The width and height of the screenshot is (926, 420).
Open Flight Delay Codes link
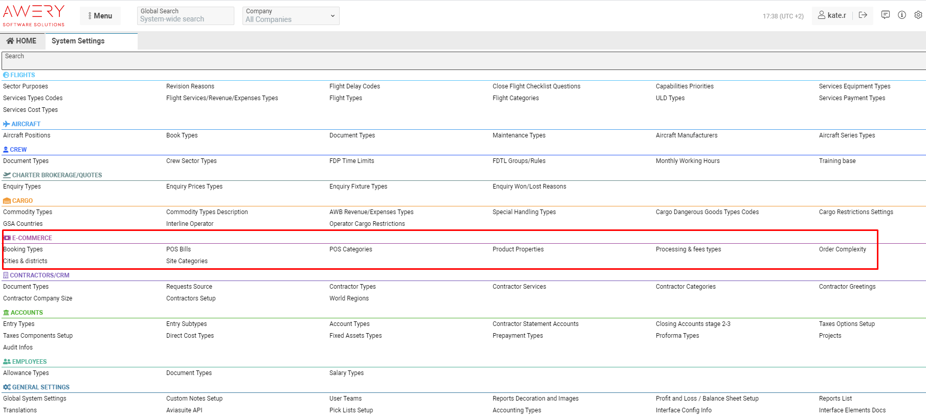(355, 86)
